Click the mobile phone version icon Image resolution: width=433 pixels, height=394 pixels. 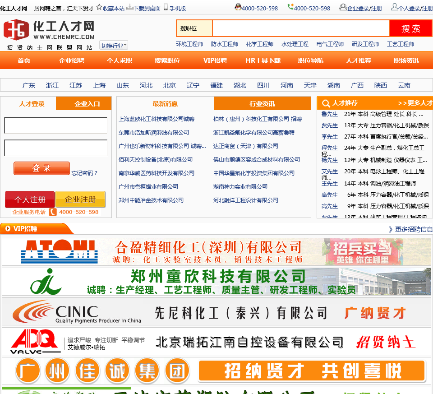click(166, 7)
